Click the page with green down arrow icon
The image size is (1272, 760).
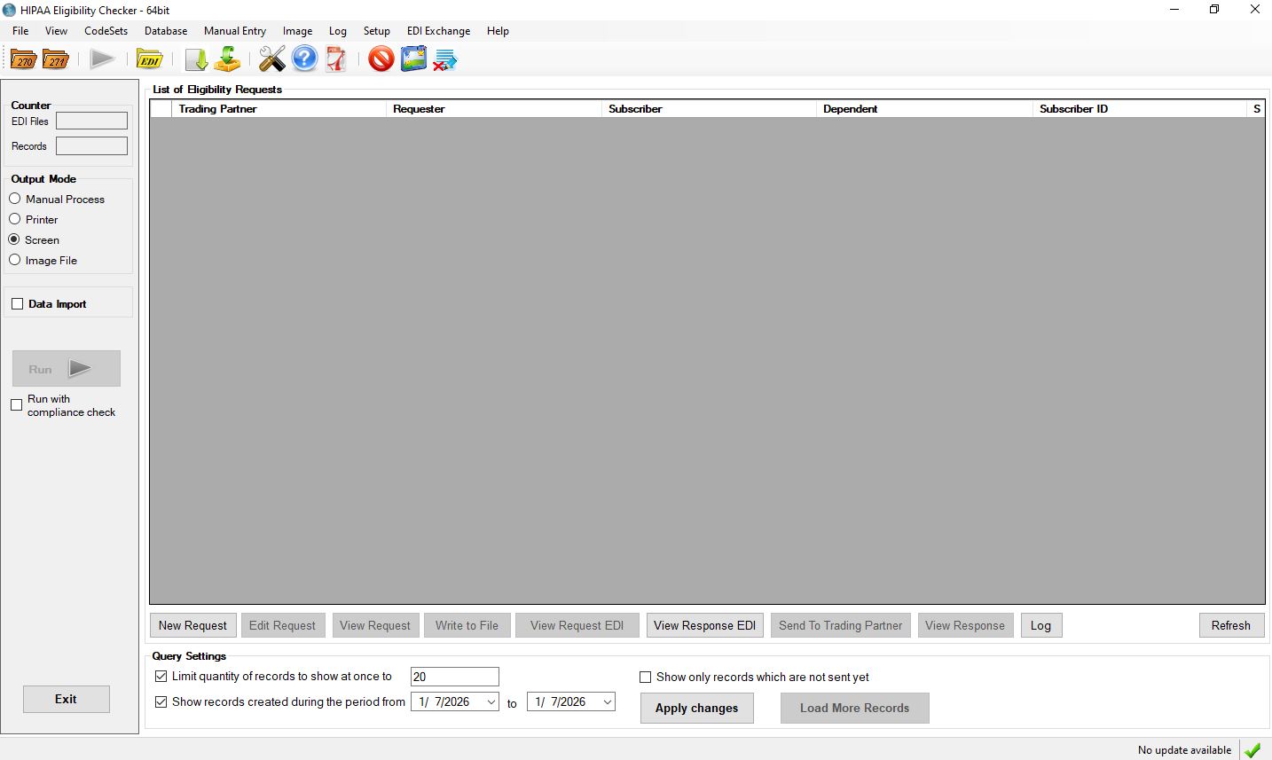(x=196, y=59)
